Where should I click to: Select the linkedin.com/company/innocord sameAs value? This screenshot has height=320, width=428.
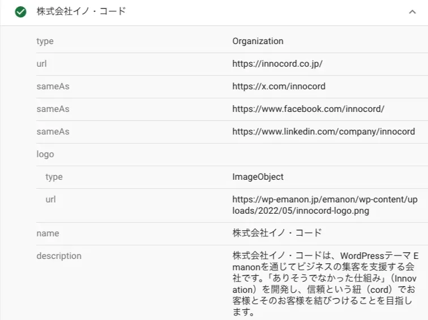click(323, 132)
